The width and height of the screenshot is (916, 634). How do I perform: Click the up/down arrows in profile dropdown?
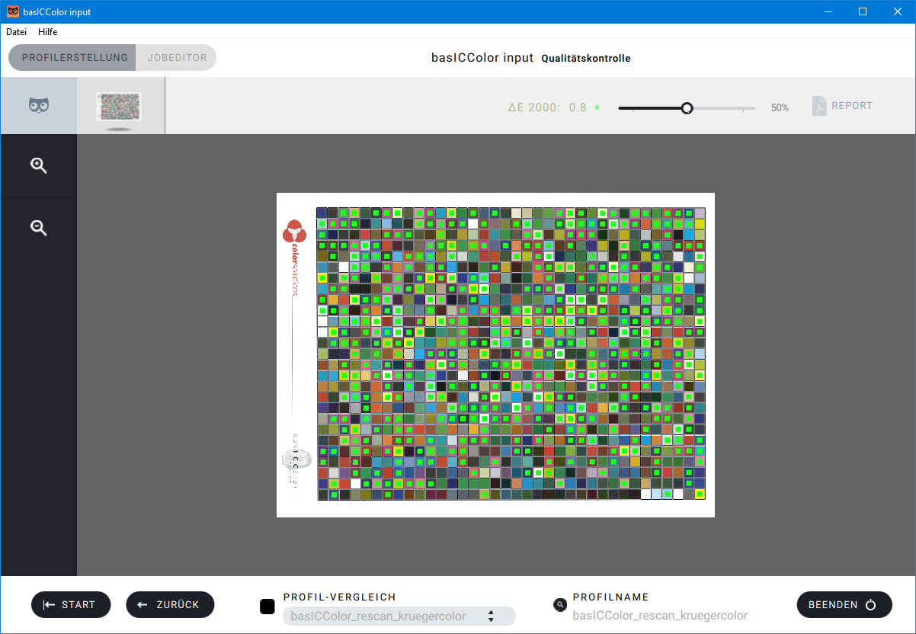point(492,616)
